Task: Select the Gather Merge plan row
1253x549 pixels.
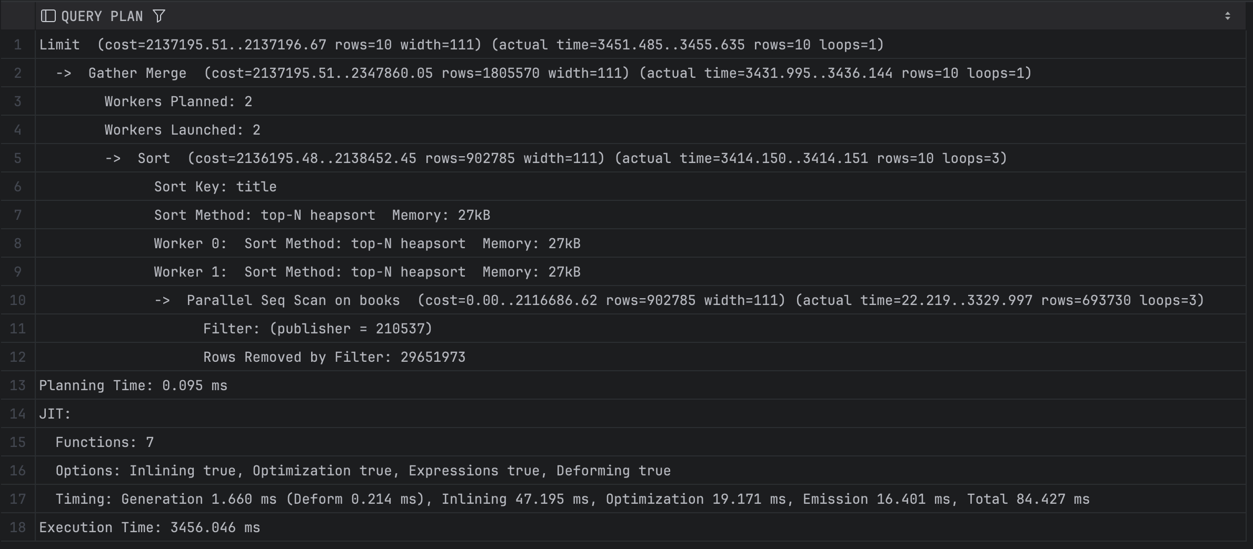Action: pyautogui.click(x=560, y=73)
